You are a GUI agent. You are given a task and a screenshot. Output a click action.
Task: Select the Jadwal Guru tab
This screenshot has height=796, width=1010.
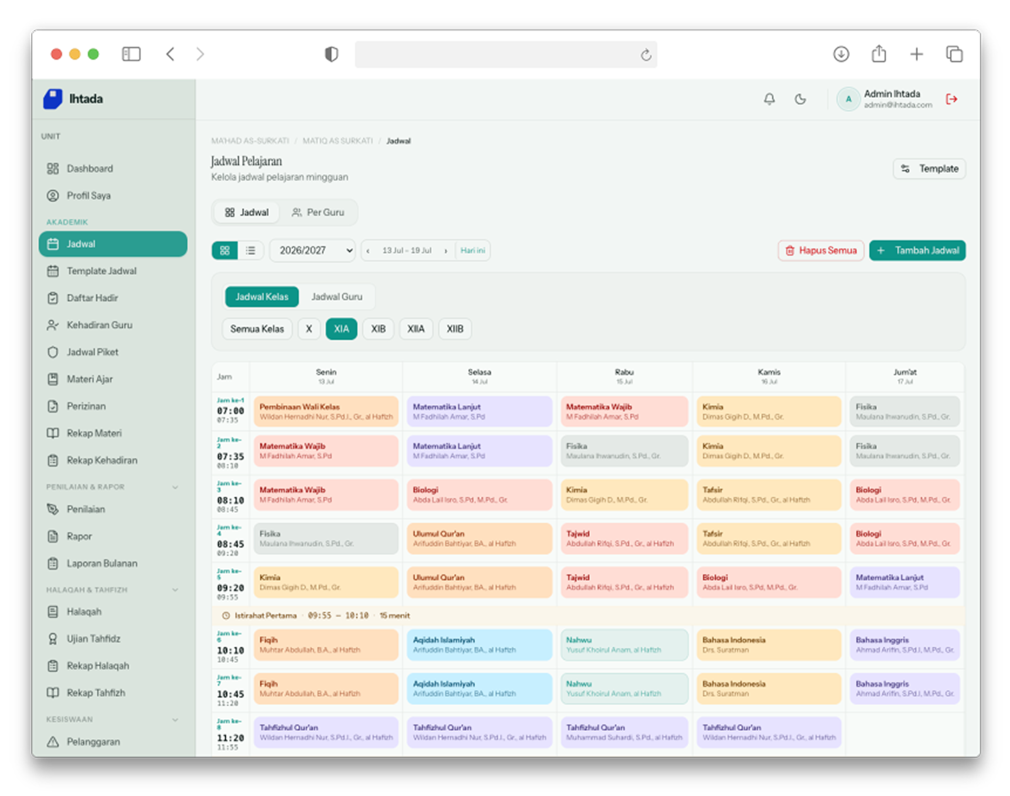pyautogui.click(x=337, y=297)
